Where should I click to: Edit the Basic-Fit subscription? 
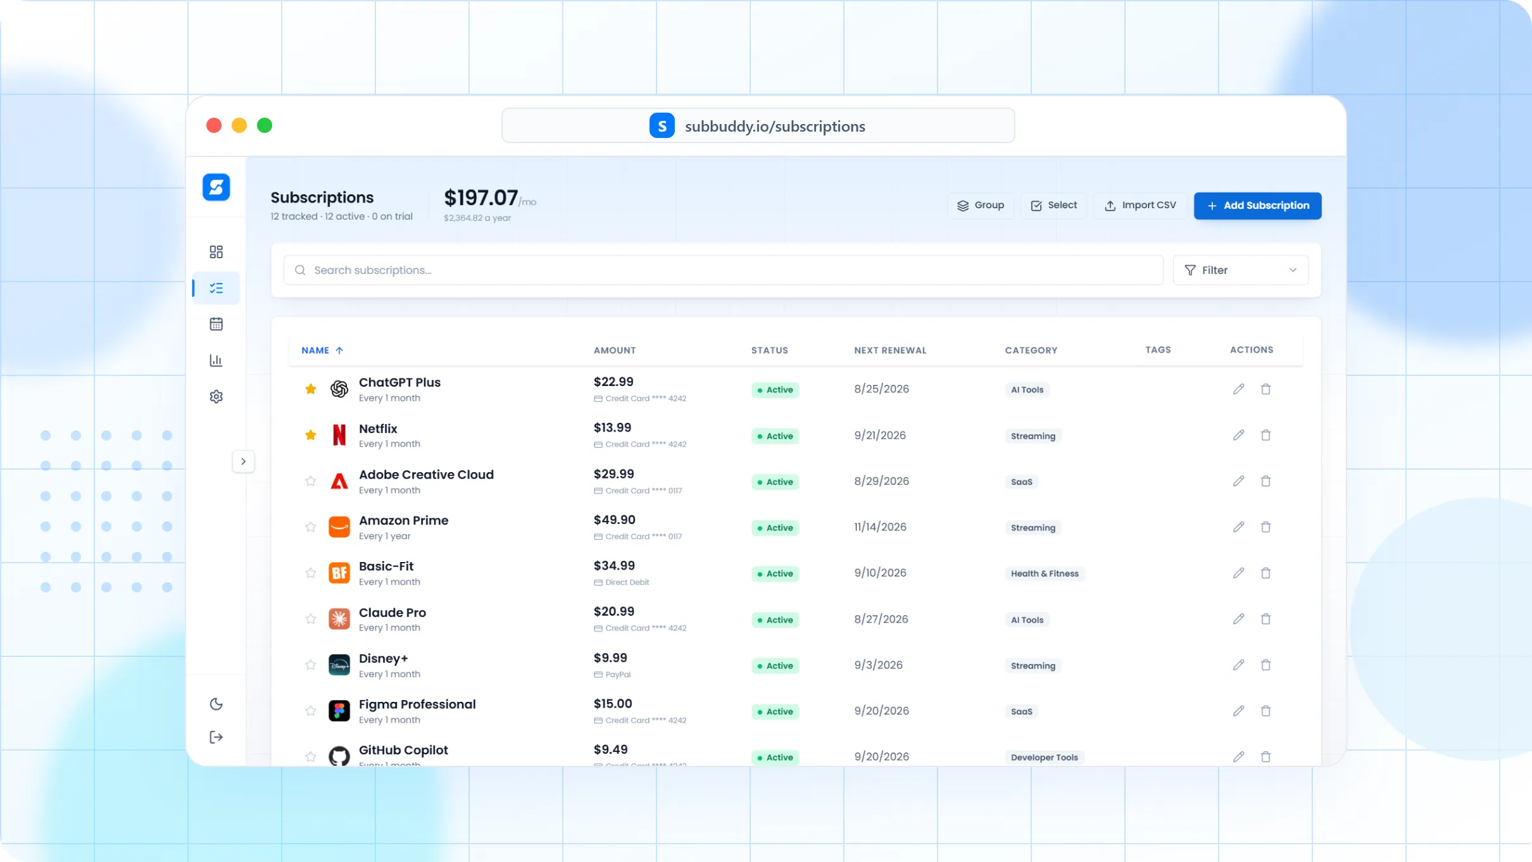coord(1239,573)
